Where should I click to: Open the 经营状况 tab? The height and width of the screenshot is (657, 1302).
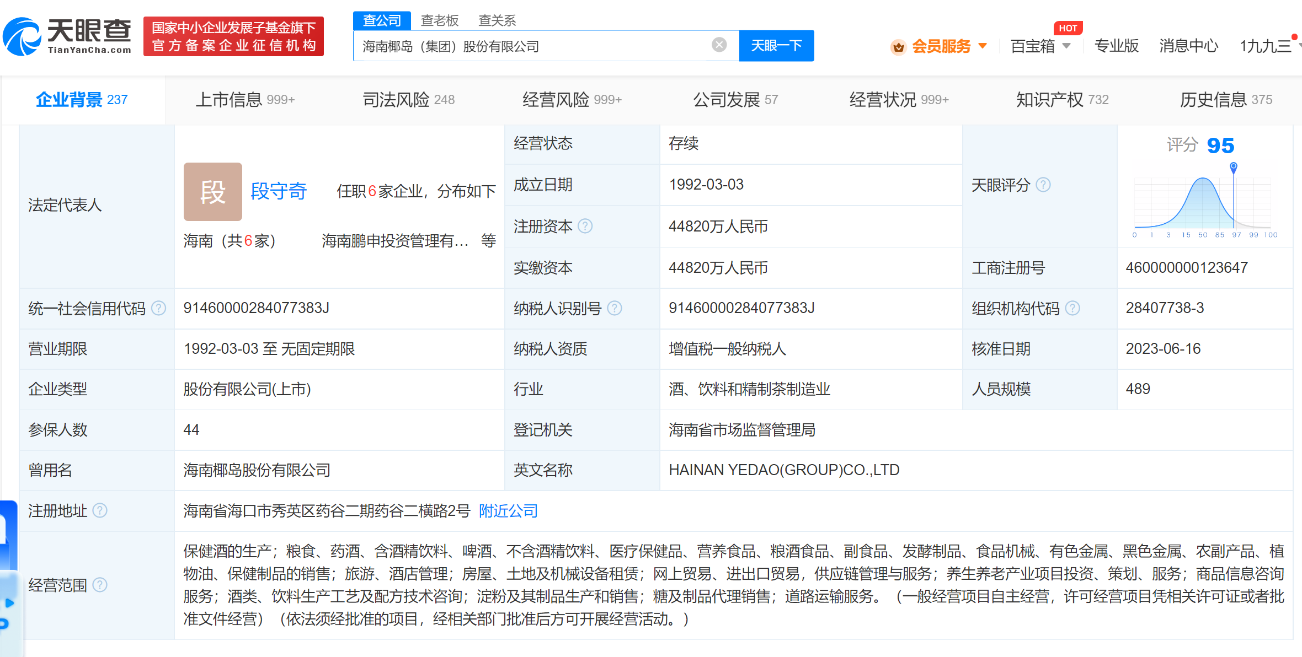click(899, 100)
